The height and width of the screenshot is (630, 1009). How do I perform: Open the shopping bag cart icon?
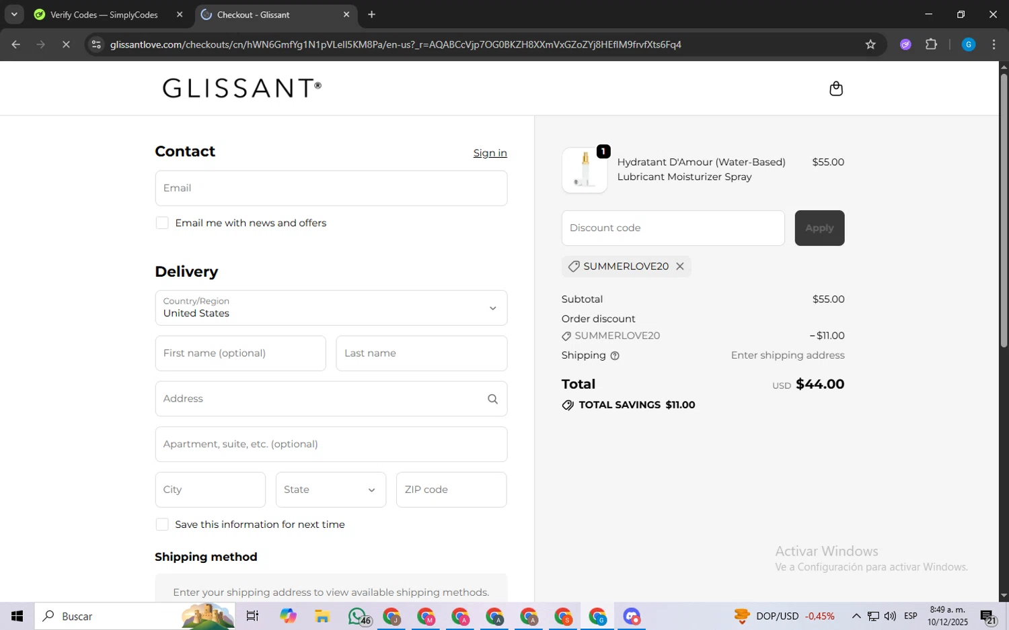pos(836,89)
